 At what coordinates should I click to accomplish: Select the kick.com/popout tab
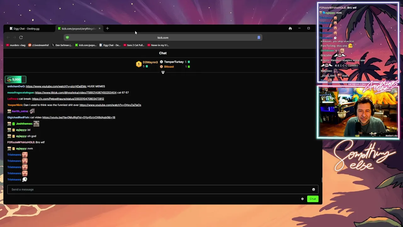tap(79, 29)
